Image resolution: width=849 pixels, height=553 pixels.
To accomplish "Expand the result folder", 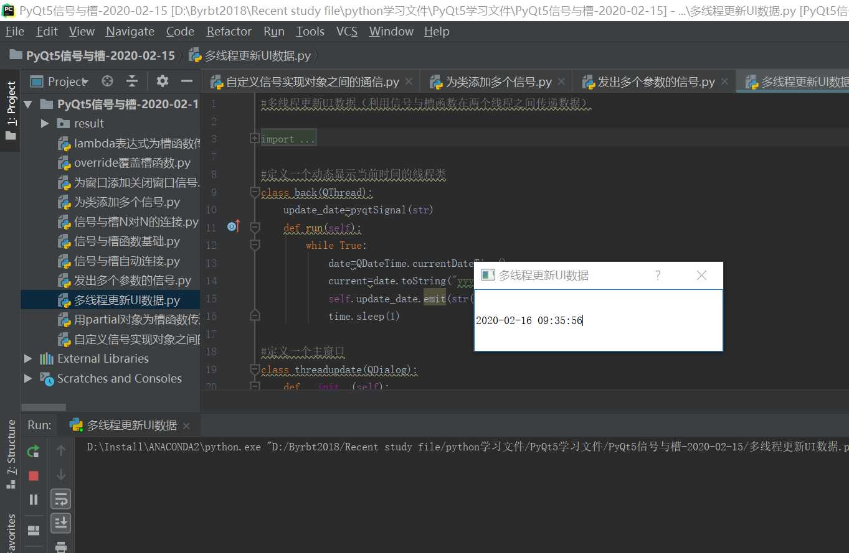I will point(44,123).
